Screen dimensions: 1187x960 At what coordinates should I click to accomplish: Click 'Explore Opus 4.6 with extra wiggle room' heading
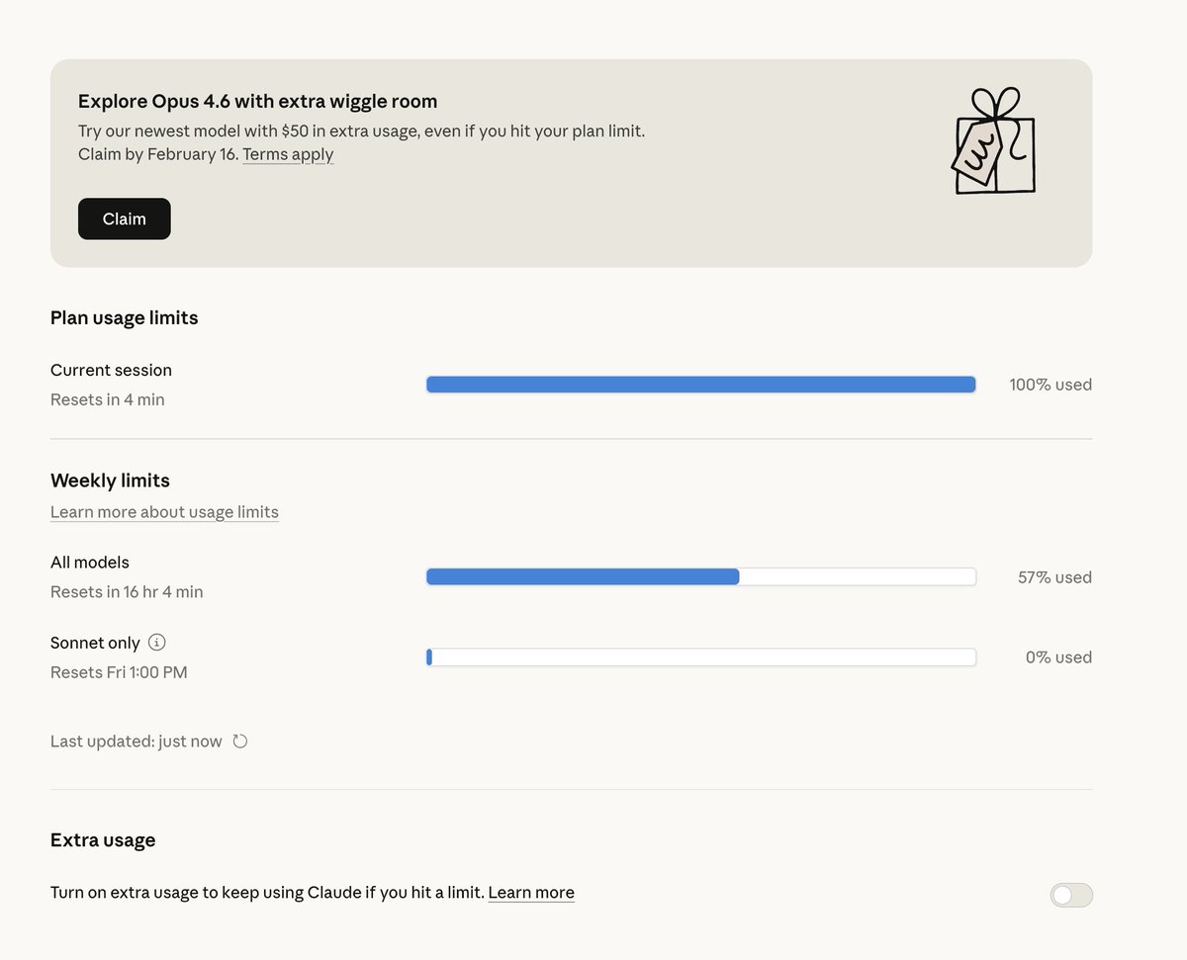tap(257, 101)
